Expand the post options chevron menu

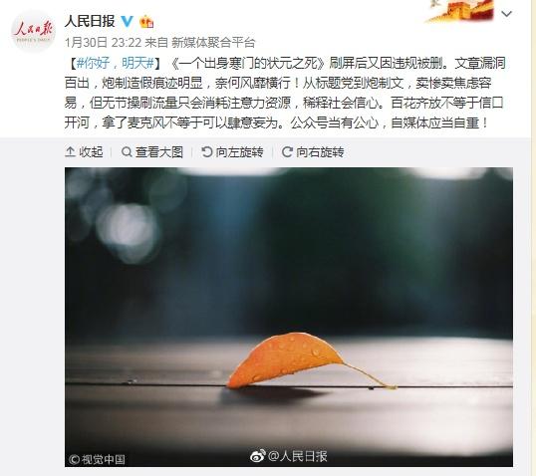(x=506, y=14)
